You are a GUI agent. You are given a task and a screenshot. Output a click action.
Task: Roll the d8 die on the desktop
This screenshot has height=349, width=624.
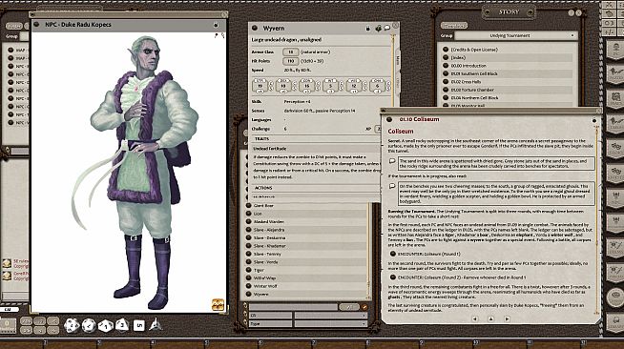[122, 325]
